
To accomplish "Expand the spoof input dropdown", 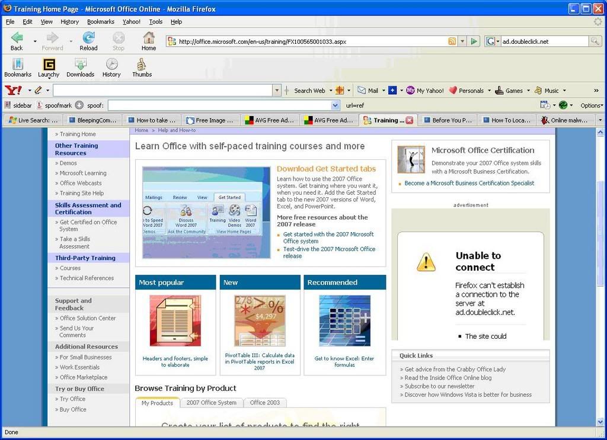I will [336, 105].
